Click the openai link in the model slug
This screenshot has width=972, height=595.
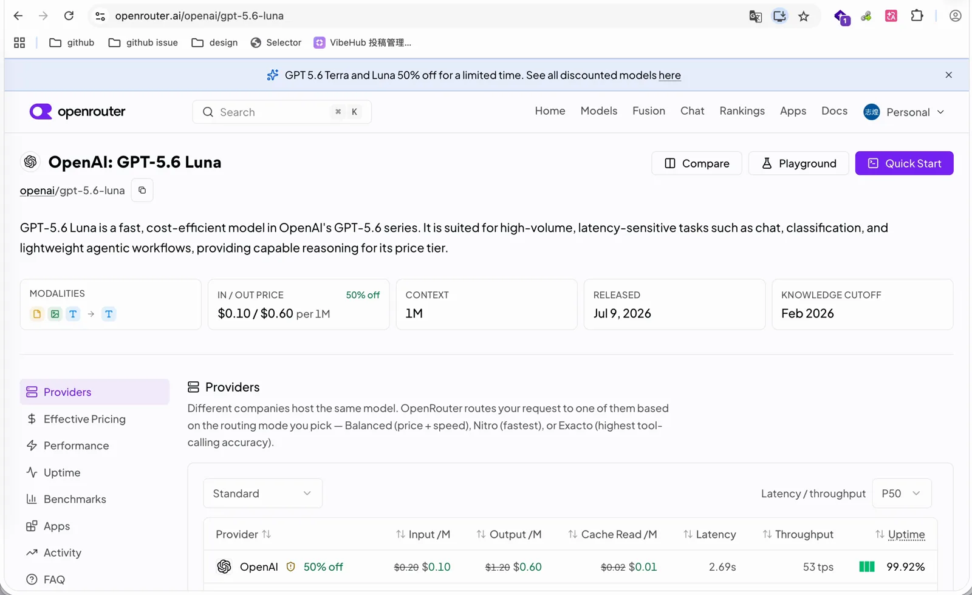pos(37,191)
